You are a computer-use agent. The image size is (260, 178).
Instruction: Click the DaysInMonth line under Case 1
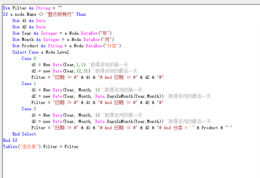click(121, 96)
